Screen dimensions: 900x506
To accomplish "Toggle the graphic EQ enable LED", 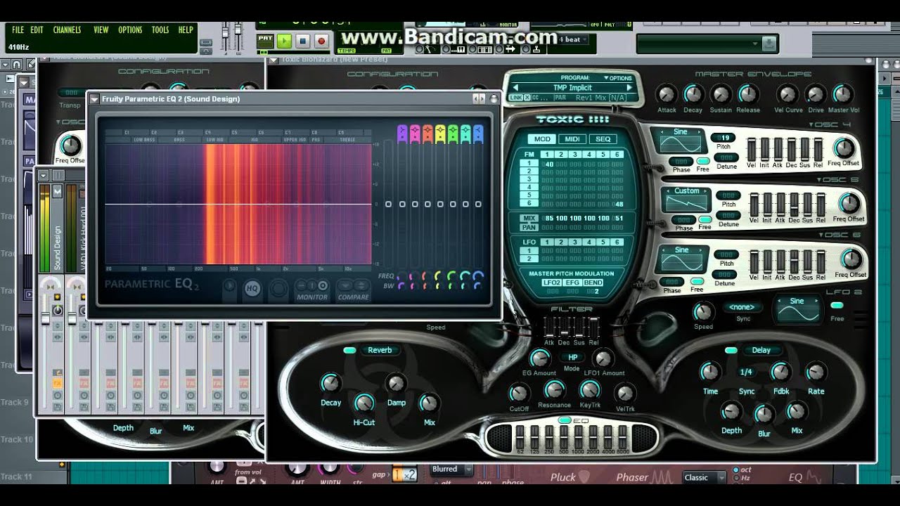I will (x=564, y=420).
